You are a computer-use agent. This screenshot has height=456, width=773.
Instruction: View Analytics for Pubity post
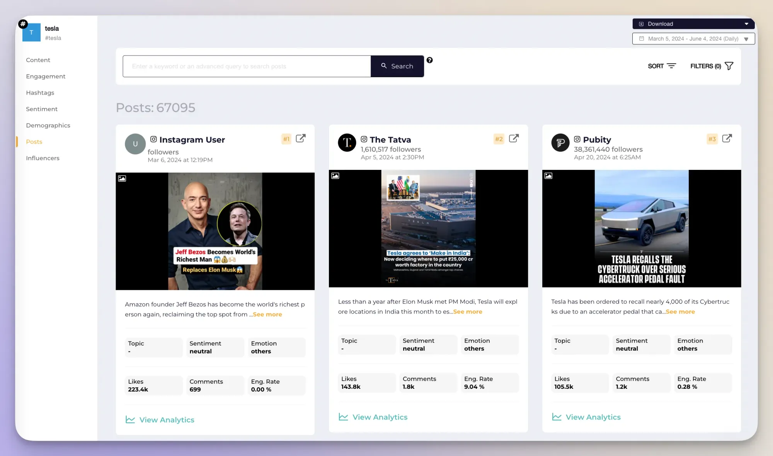(x=586, y=417)
